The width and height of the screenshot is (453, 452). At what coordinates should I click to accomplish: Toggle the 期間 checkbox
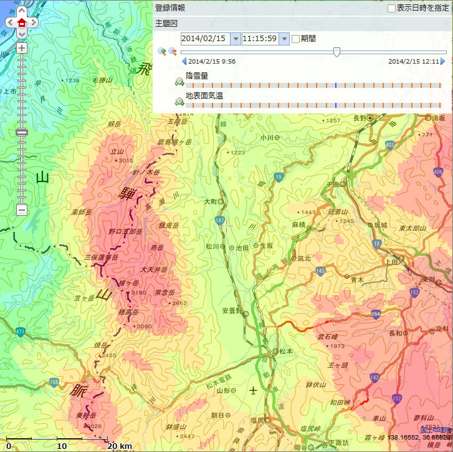295,39
